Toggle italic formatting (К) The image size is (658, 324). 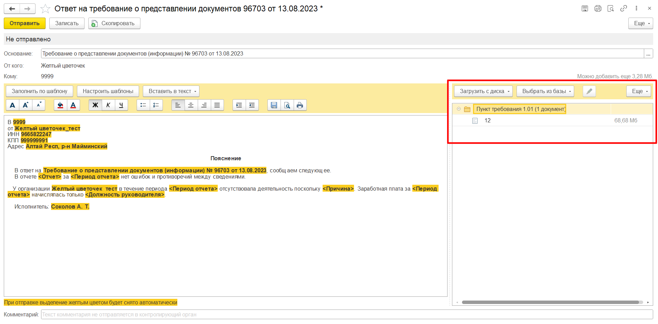[108, 105]
